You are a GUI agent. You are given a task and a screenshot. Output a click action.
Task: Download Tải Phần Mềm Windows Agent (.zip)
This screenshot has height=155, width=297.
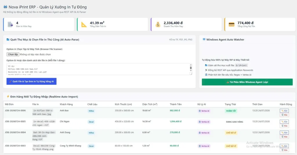247,82
